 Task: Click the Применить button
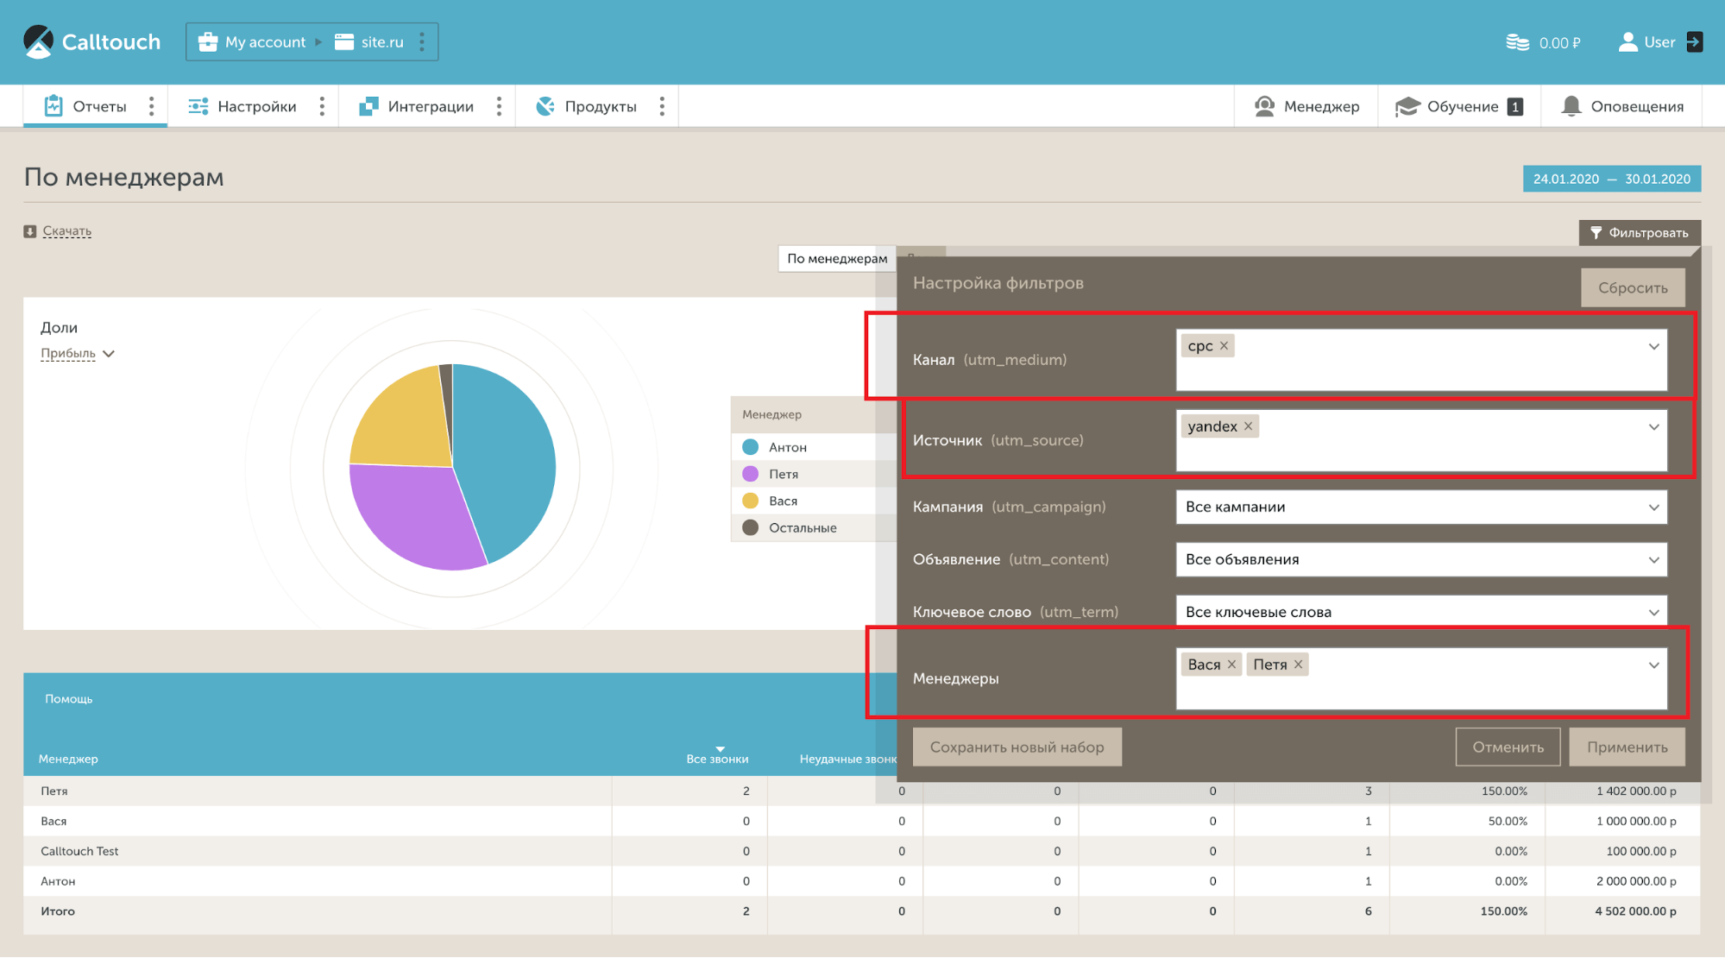point(1627,747)
